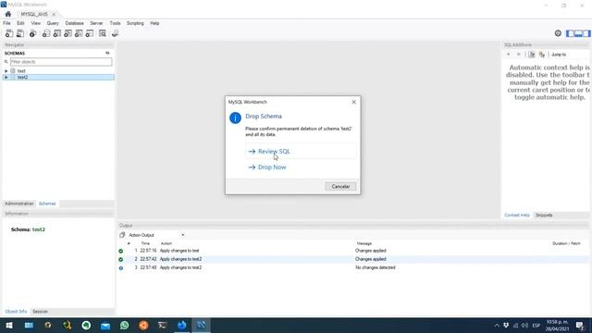The image size is (592, 333).
Task: Open the File menu
Action: coord(6,23)
